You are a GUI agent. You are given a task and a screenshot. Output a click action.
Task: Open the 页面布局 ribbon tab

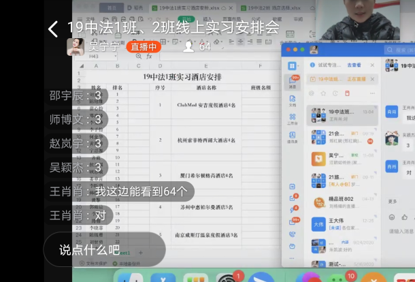coord(231,19)
